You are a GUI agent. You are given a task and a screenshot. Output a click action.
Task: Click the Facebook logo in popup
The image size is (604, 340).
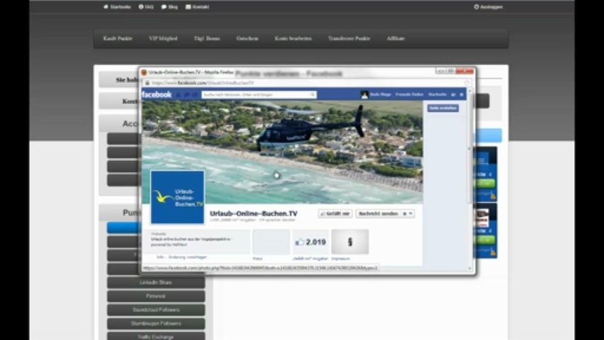(156, 94)
